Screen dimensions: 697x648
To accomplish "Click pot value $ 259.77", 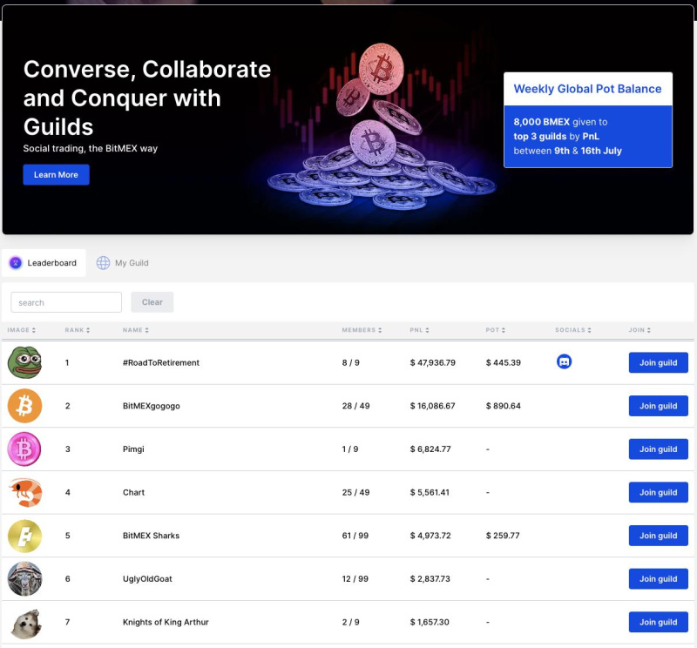I will click(503, 536).
